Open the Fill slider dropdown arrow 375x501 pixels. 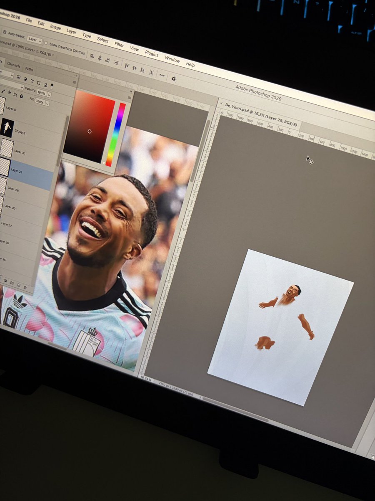[47, 104]
